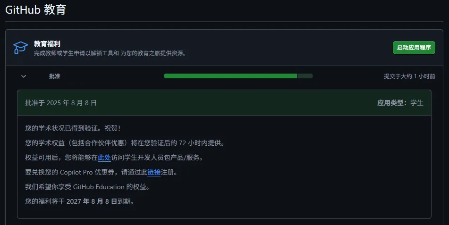The height and width of the screenshot is (225, 449).
Task: Click the 批准于 2025 年 8 月 8 日 header
Action: 61,103
